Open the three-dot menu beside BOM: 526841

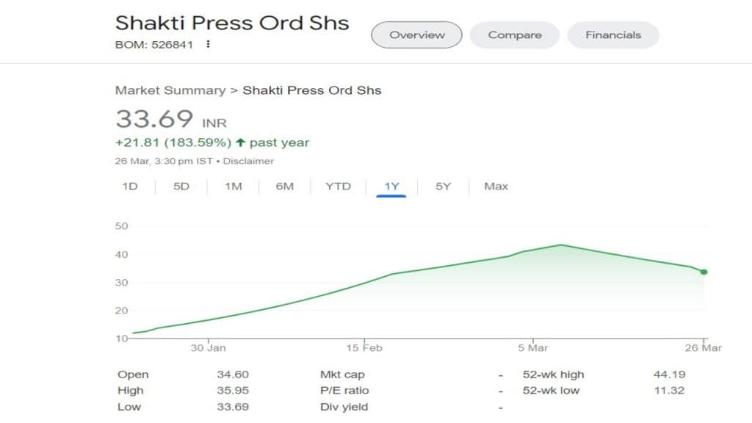click(x=209, y=44)
